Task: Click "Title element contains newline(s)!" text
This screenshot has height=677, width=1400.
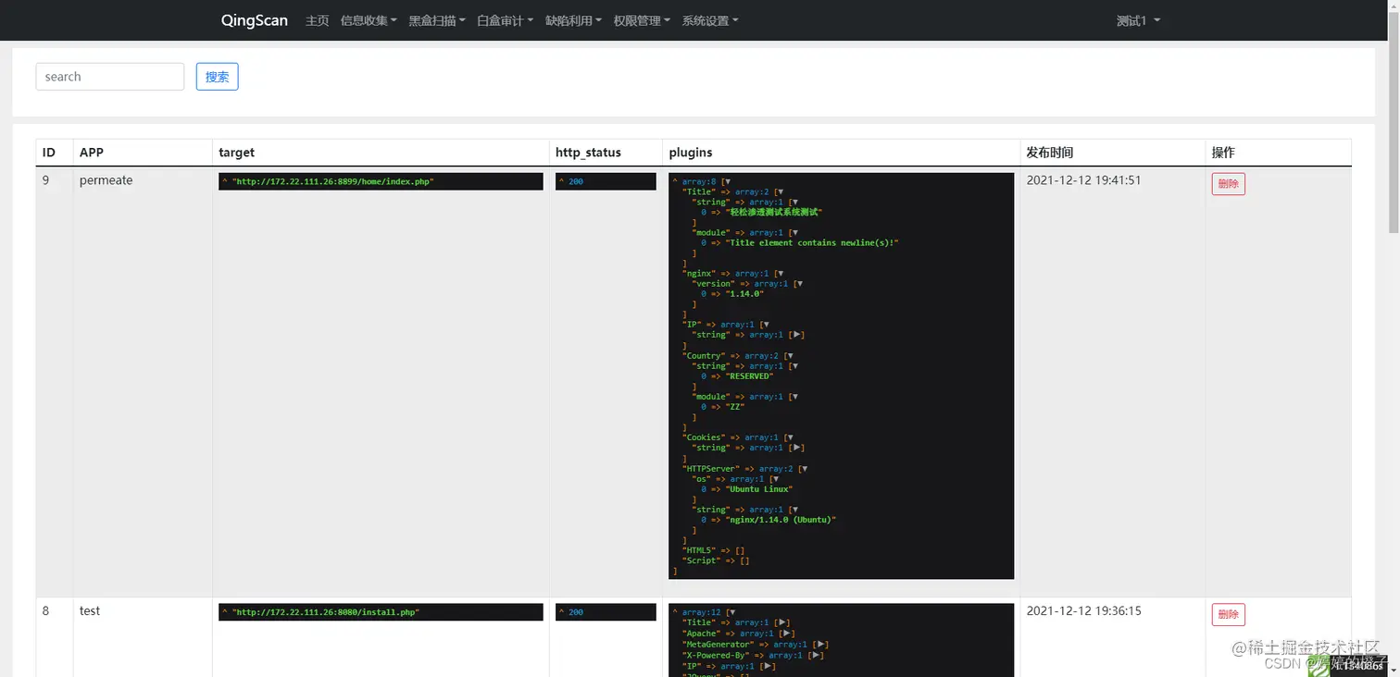Action: tap(812, 243)
